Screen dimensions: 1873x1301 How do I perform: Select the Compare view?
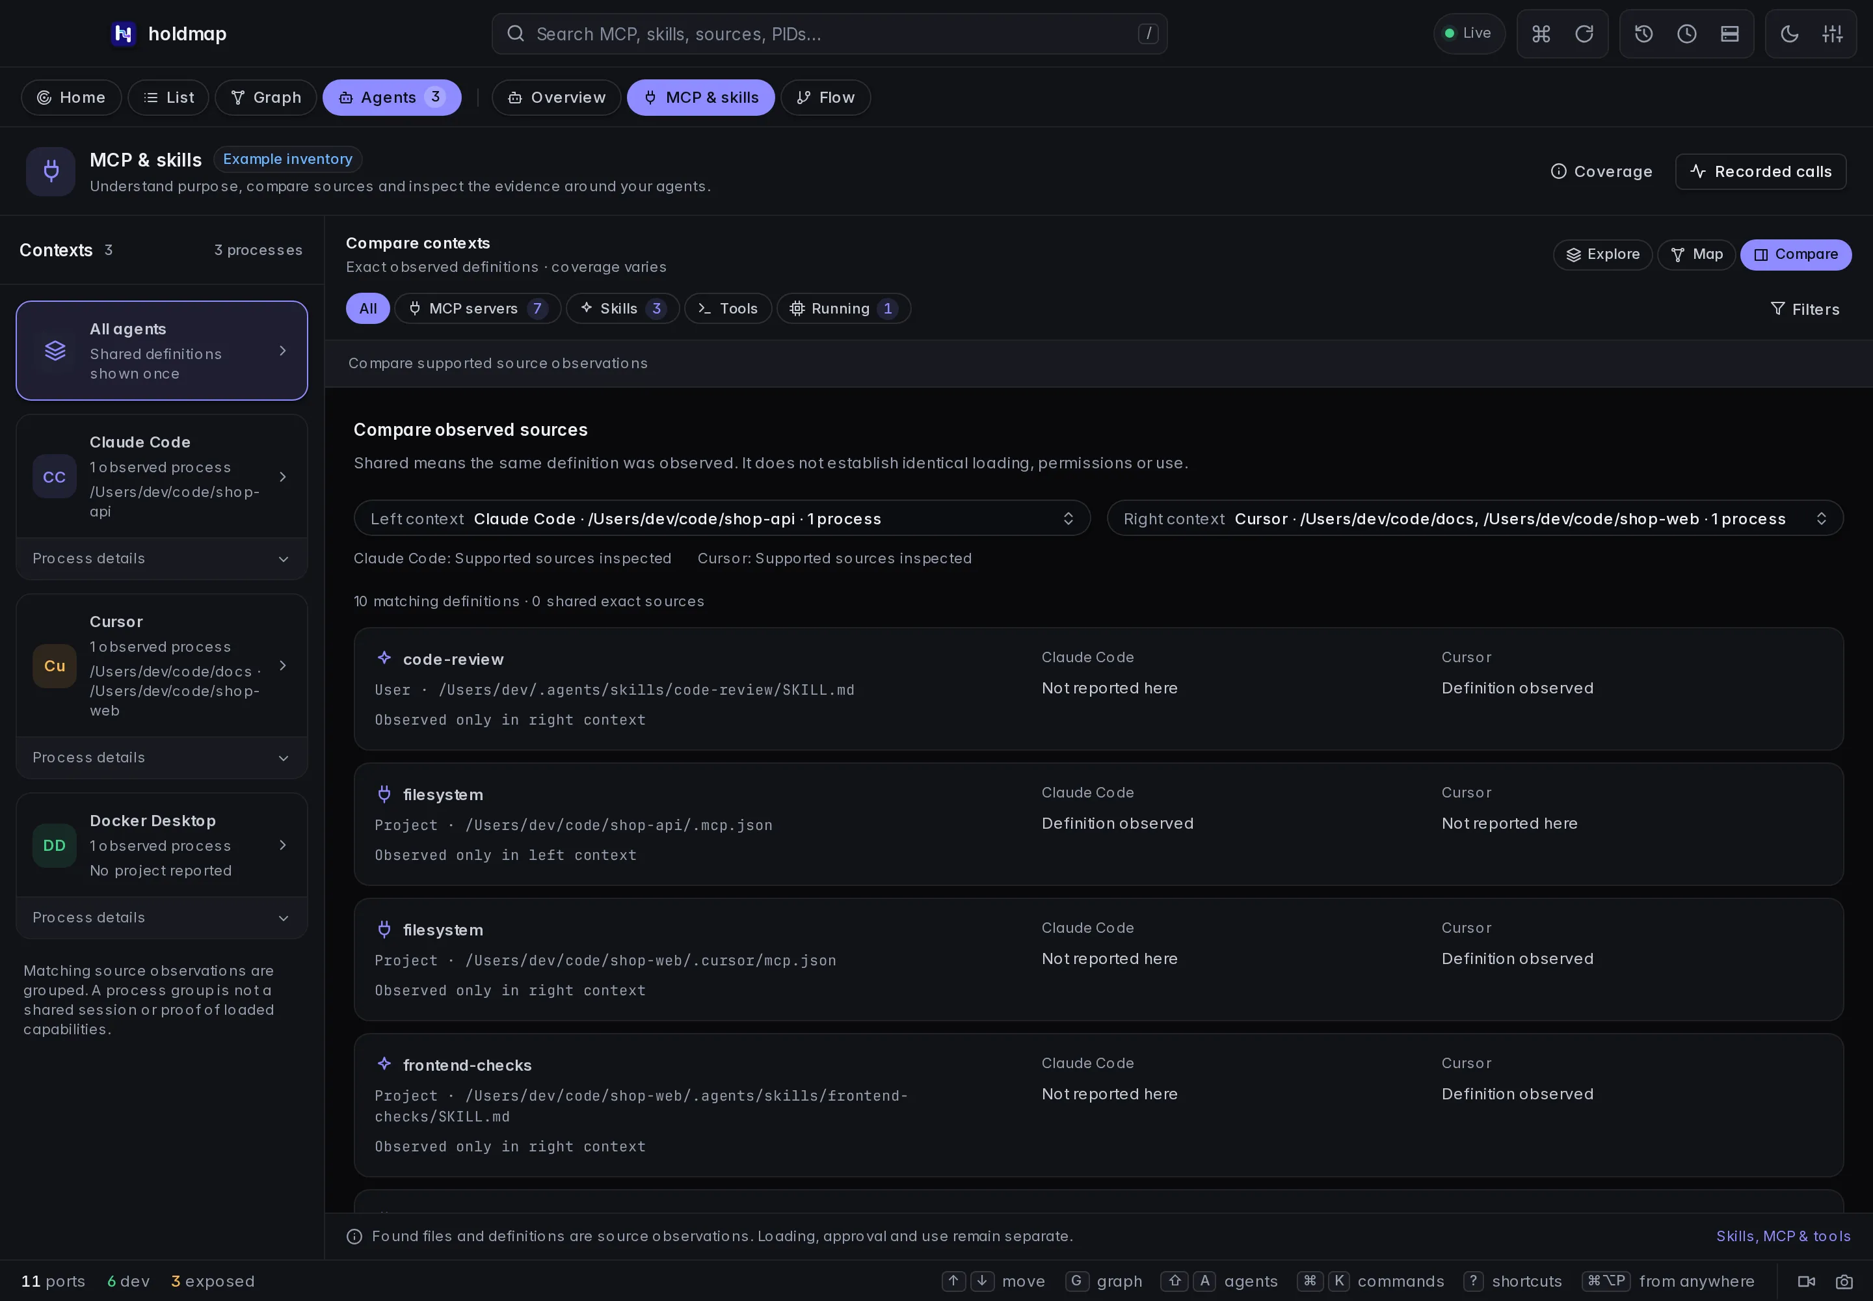click(1796, 254)
